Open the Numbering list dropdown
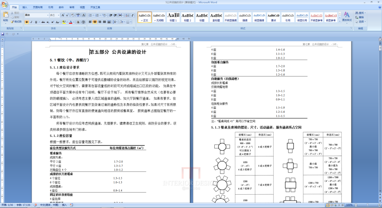This screenshot has width=382, height=208. [x=100, y=15]
